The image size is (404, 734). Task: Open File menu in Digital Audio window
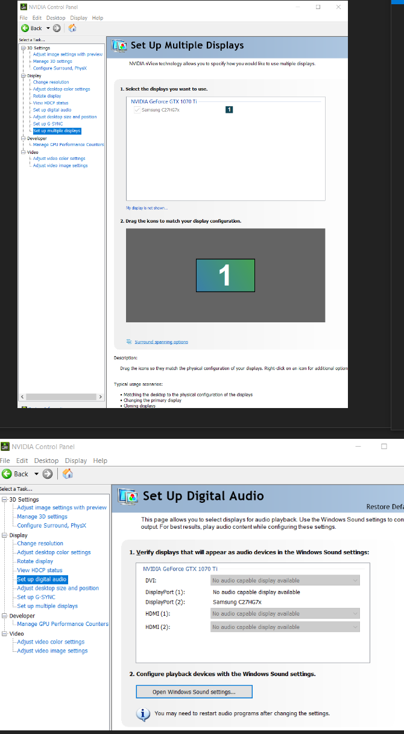5,461
